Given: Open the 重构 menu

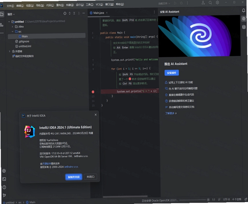Looking at the screenshot, I should pyautogui.click(x=60, y=5).
